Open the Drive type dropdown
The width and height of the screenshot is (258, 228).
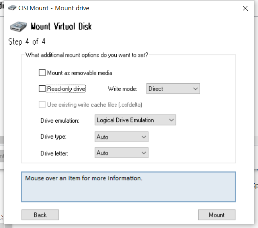click(122, 137)
